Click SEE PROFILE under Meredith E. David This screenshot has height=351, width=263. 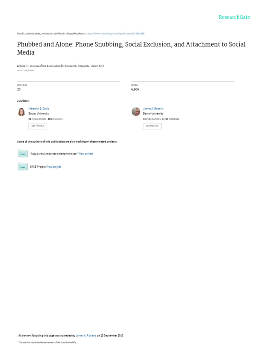coord(38,126)
